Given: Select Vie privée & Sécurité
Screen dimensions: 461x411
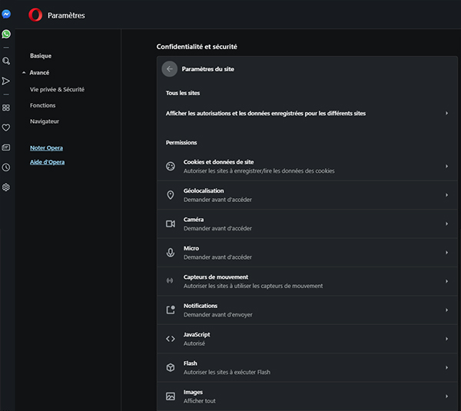Looking at the screenshot, I should point(57,89).
